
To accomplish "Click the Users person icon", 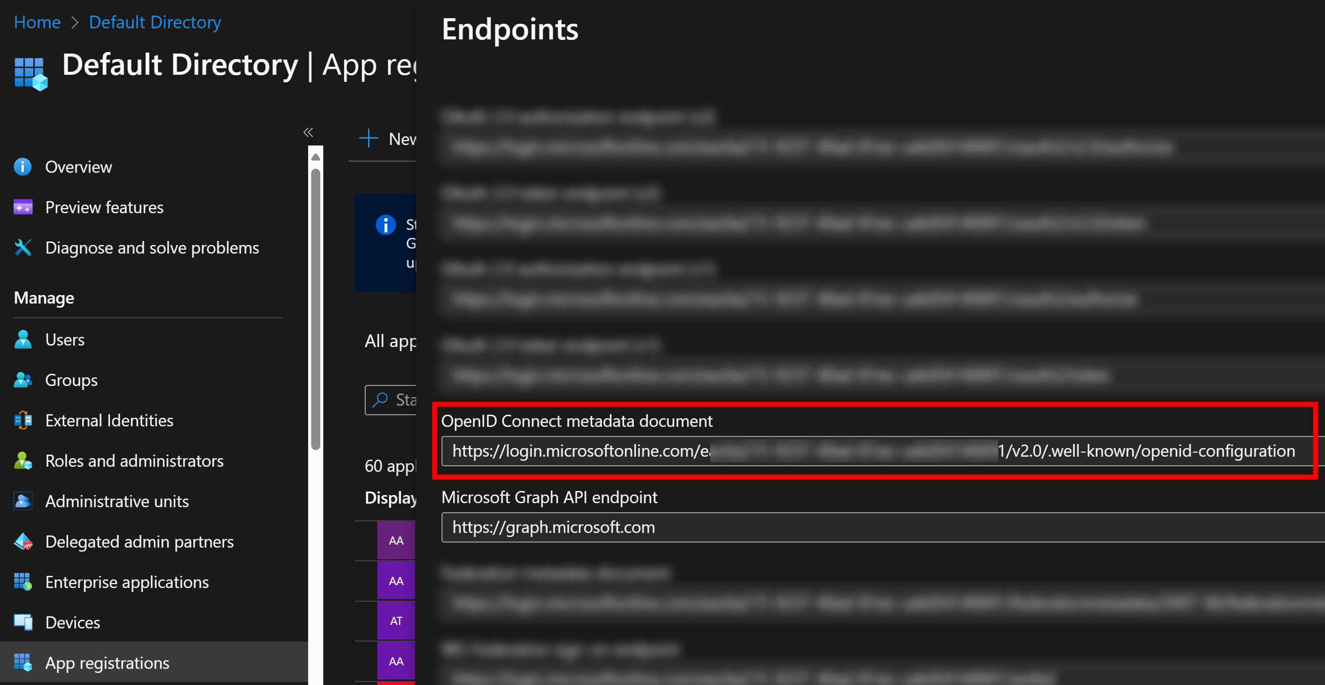I will coord(23,339).
